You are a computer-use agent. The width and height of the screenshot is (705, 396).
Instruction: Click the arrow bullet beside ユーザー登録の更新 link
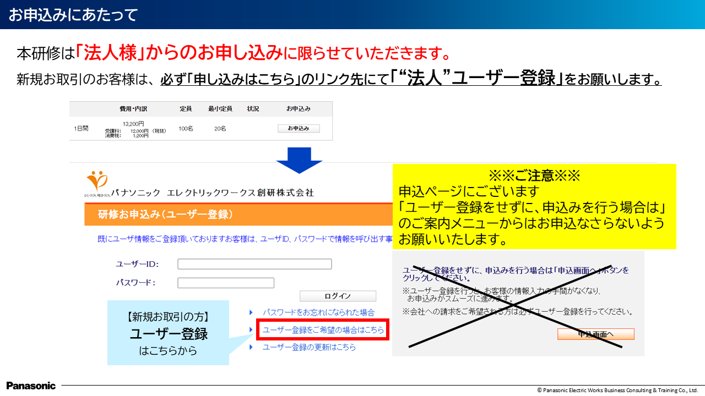tap(251, 347)
